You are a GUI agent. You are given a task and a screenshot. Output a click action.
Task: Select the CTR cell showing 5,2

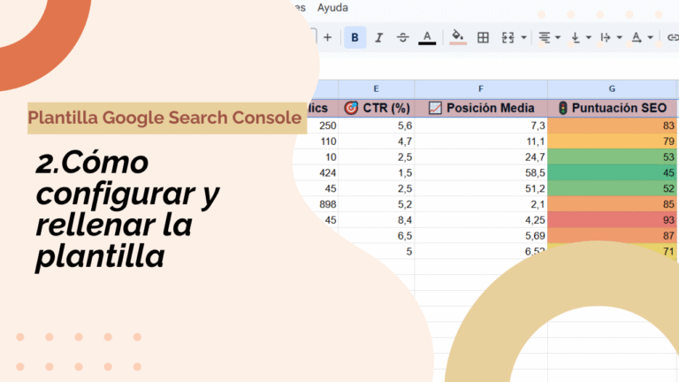(376, 204)
